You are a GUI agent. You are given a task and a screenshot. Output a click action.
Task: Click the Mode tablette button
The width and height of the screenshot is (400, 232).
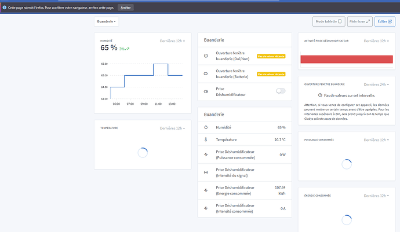(x=328, y=21)
